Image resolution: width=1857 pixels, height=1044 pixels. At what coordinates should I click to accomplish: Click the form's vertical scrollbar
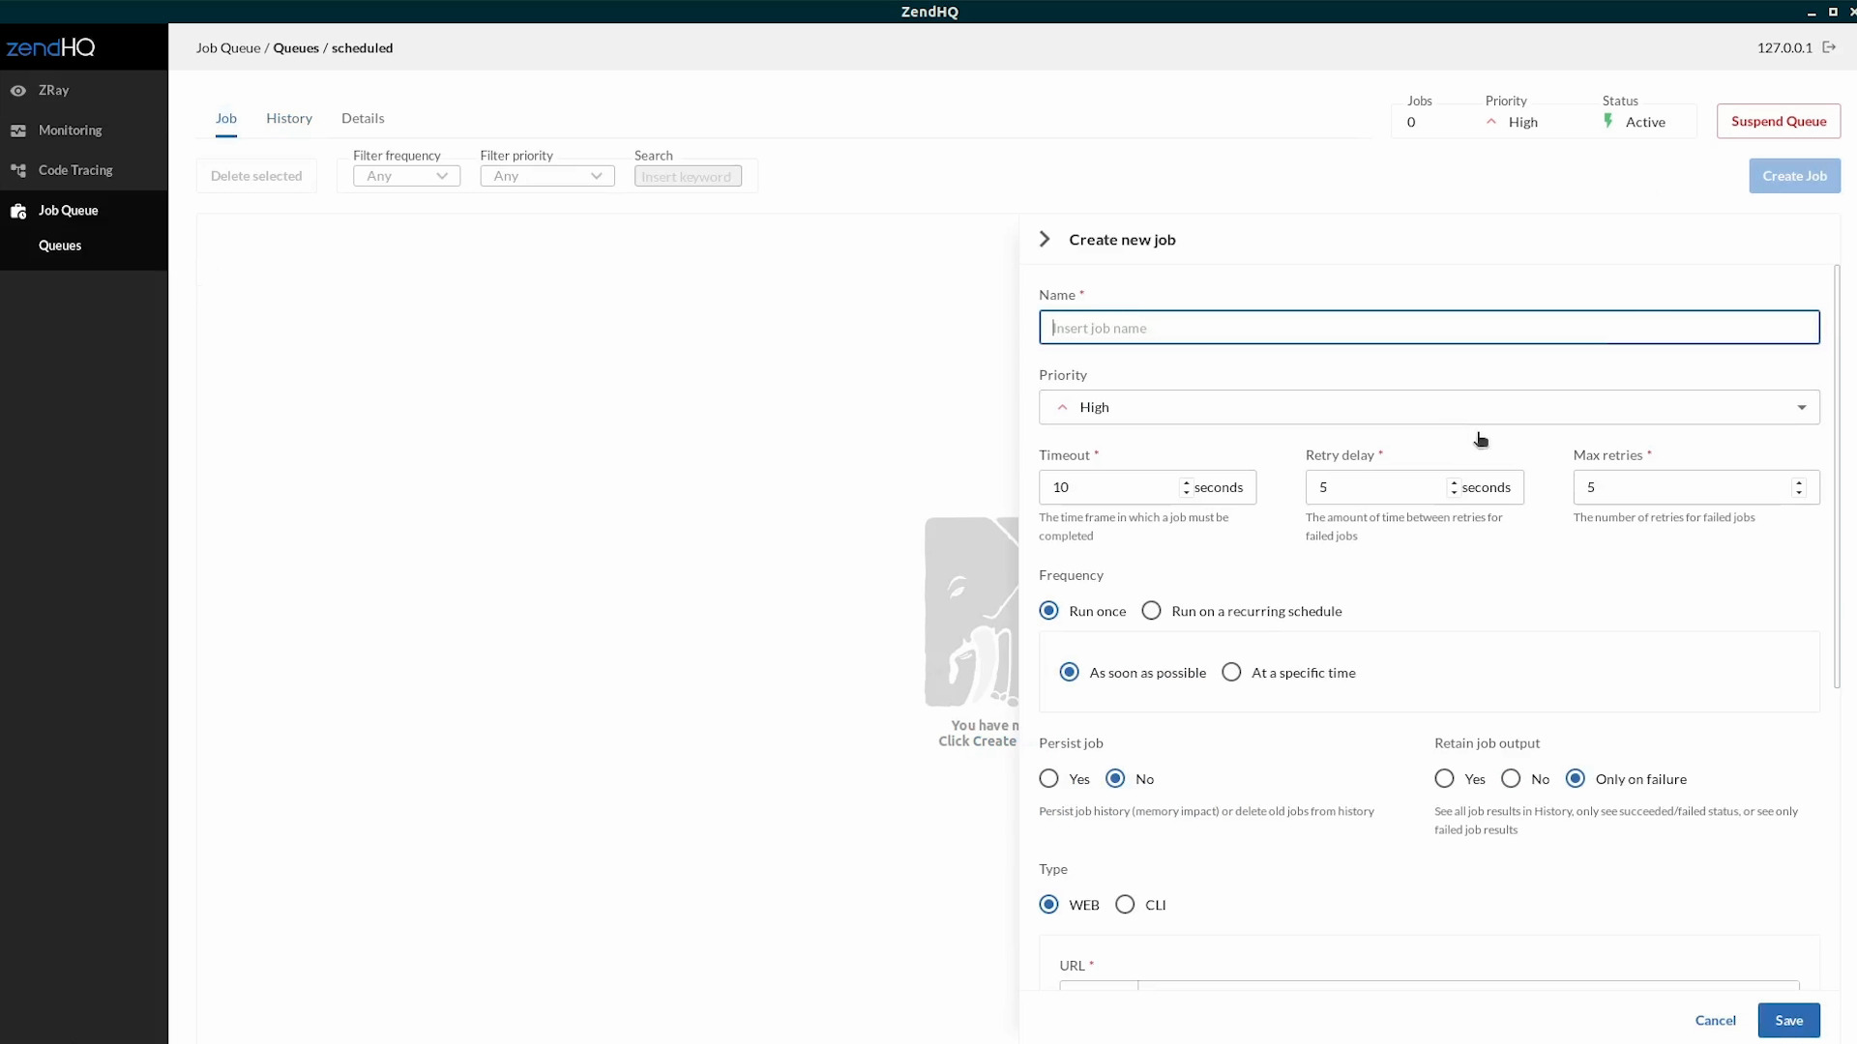click(x=1837, y=476)
